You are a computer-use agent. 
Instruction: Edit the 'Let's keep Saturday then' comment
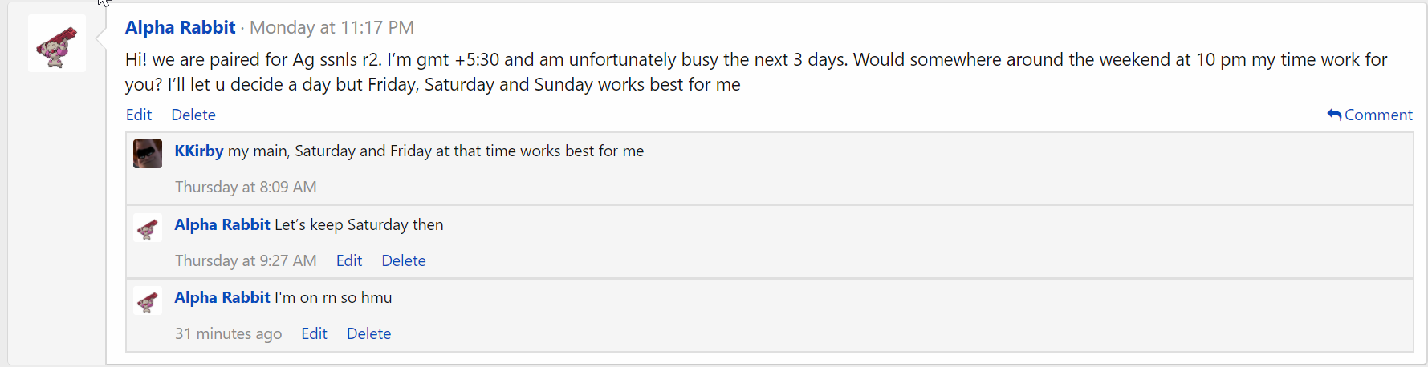pyautogui.click(x=349, y=260)
